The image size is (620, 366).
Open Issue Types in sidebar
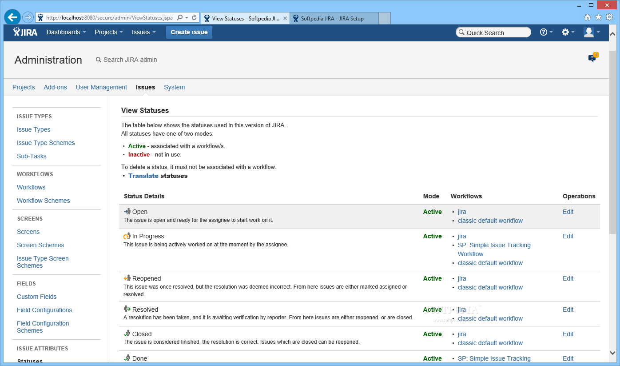[33, 129]
